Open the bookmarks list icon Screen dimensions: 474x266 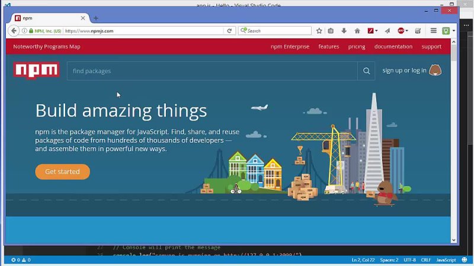click(x=331, y=31)
